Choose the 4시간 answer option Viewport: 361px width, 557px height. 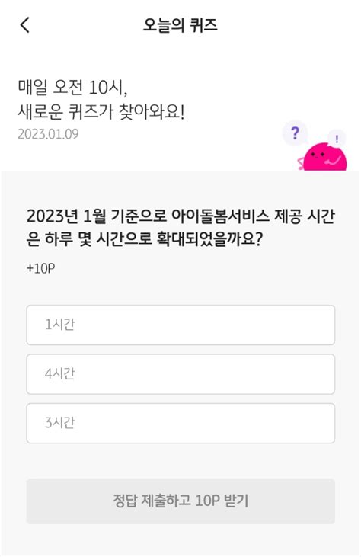pos(180,373)
